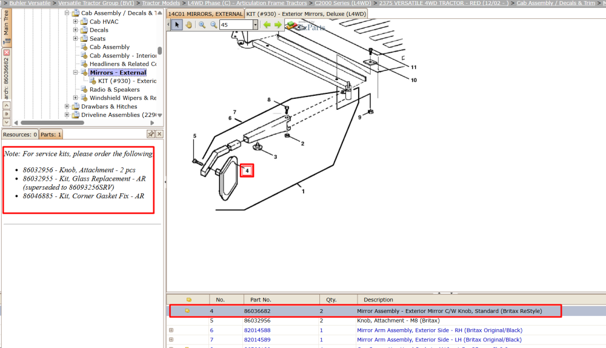This screenshot has width=606, height=348.
Task: Switch to Resources: 0 tab
Action: (20, 135)
